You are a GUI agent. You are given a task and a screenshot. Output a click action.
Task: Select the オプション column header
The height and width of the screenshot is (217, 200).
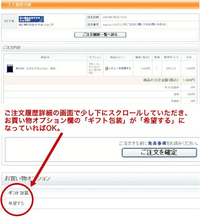point(95,57)
